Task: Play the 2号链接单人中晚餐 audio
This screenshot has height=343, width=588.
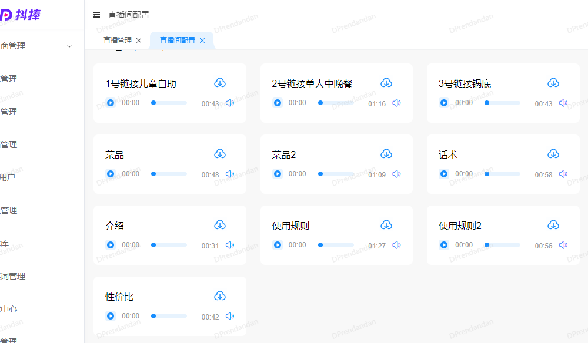Action: tap(278, 103)
